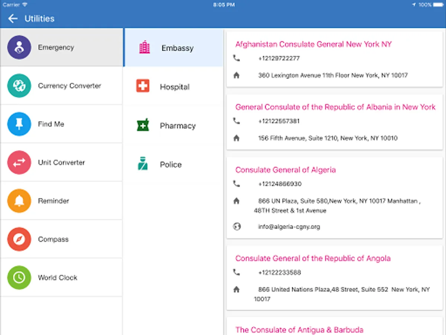446x335 pixels.
Task: Click the Pharmacy mortar icon
Action: (x=144, y=125)
